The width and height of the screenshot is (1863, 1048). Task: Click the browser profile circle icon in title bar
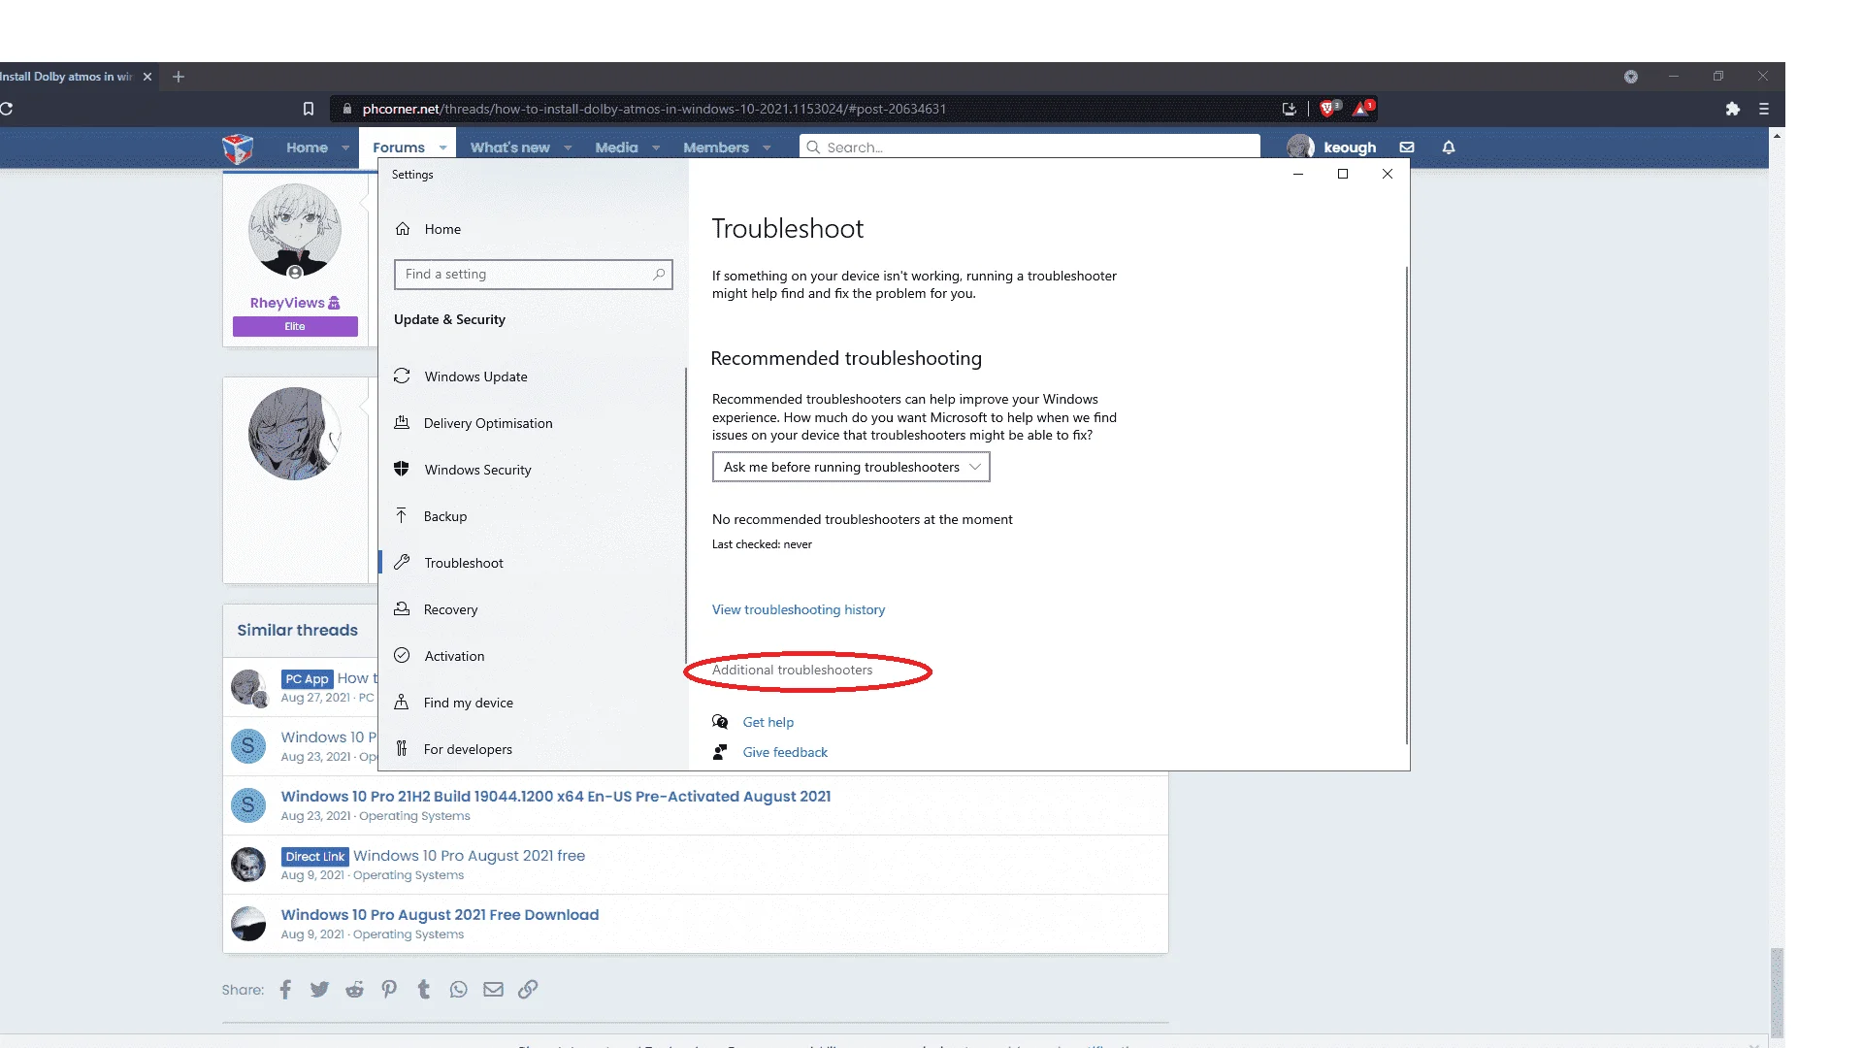point(1631,77)
